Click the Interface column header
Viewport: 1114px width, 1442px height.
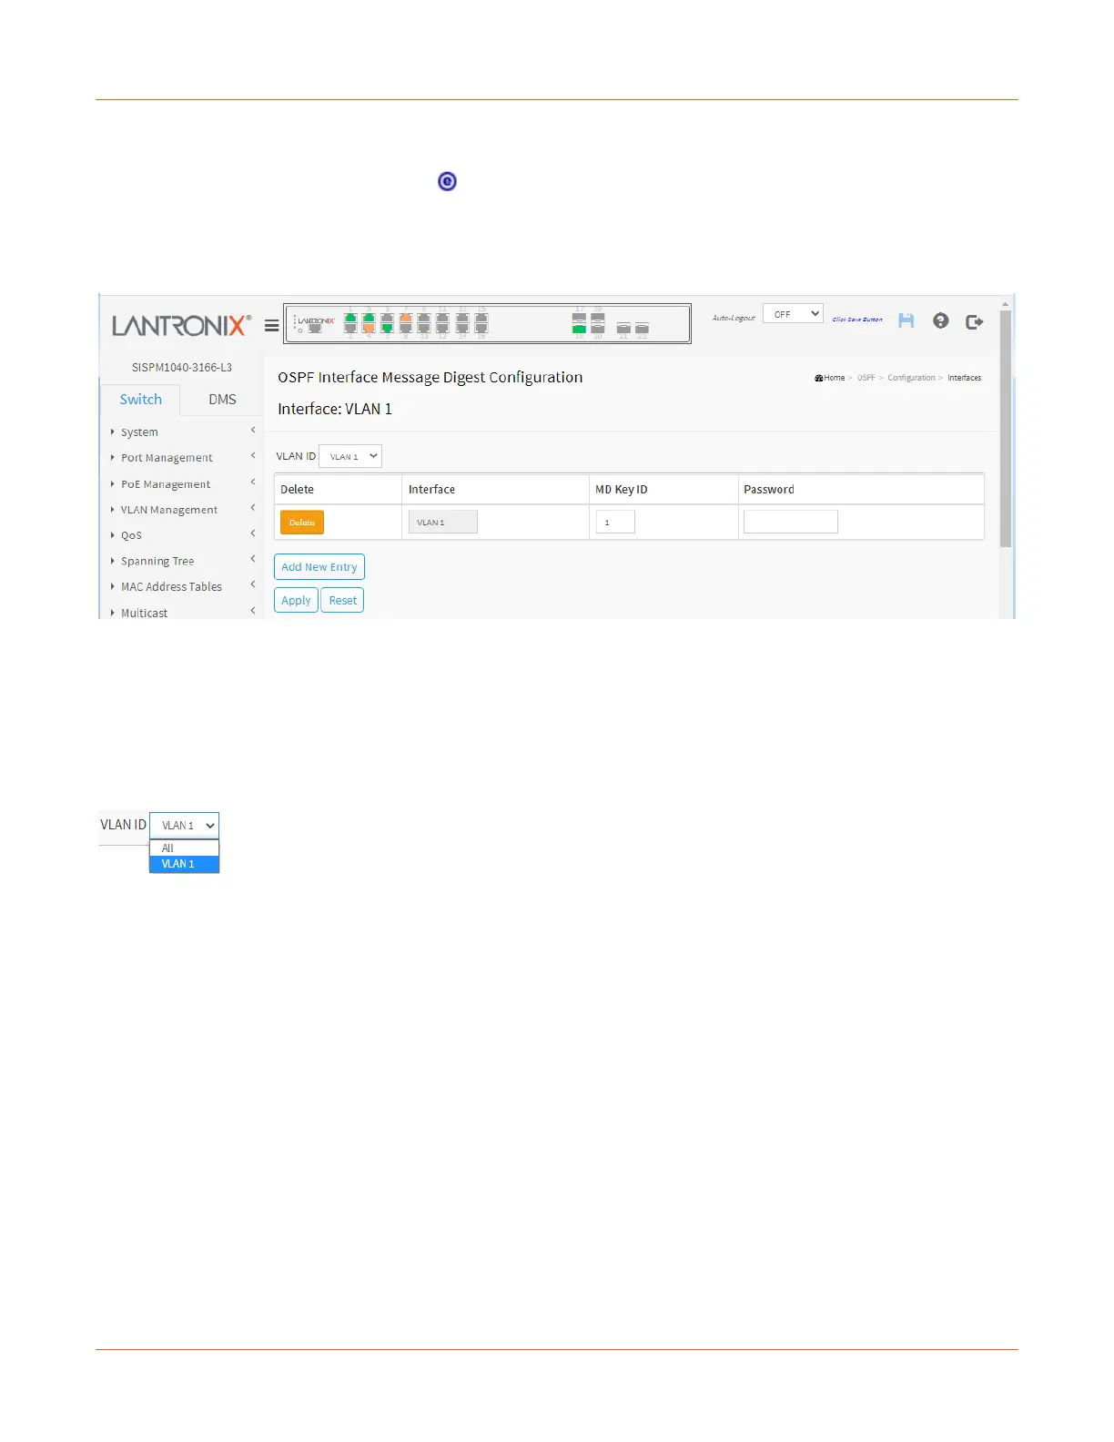point(431,490)
